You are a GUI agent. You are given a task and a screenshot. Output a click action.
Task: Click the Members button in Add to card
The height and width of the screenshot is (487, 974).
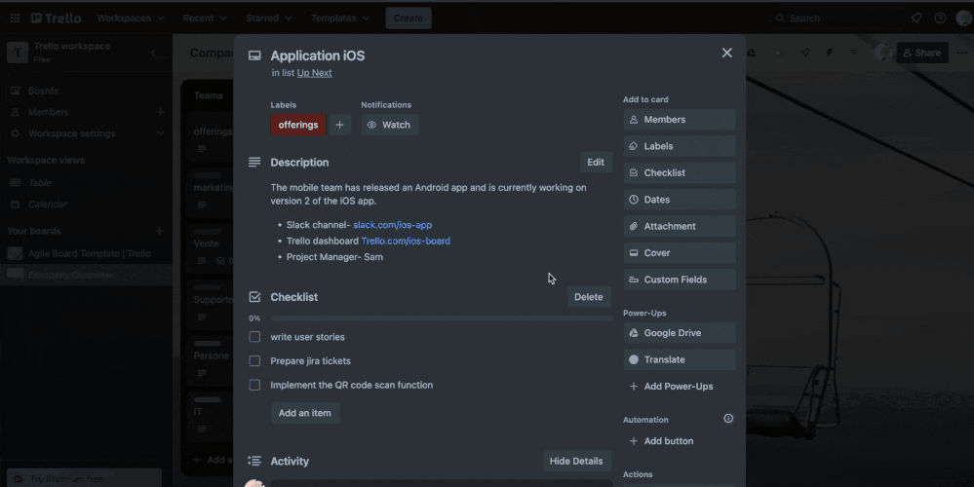[x=680, y=120]
